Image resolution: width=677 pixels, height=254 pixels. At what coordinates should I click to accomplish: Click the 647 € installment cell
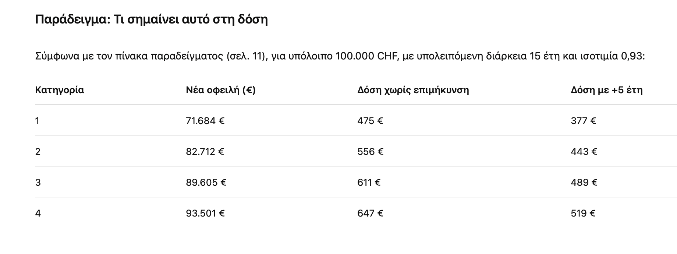[370, 213]
